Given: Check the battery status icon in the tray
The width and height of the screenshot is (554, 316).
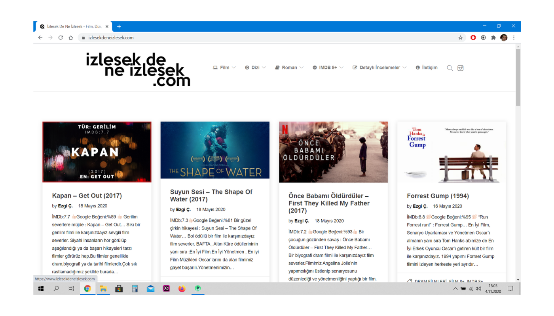Looking at the screenshot, I should coord(463,289).
